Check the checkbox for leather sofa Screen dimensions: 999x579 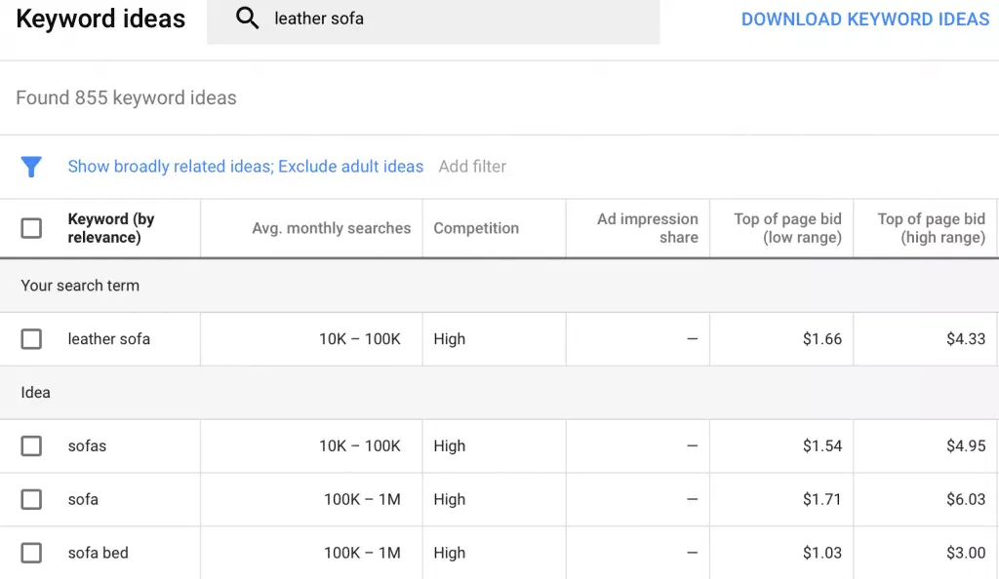click(x=31, y=338)
